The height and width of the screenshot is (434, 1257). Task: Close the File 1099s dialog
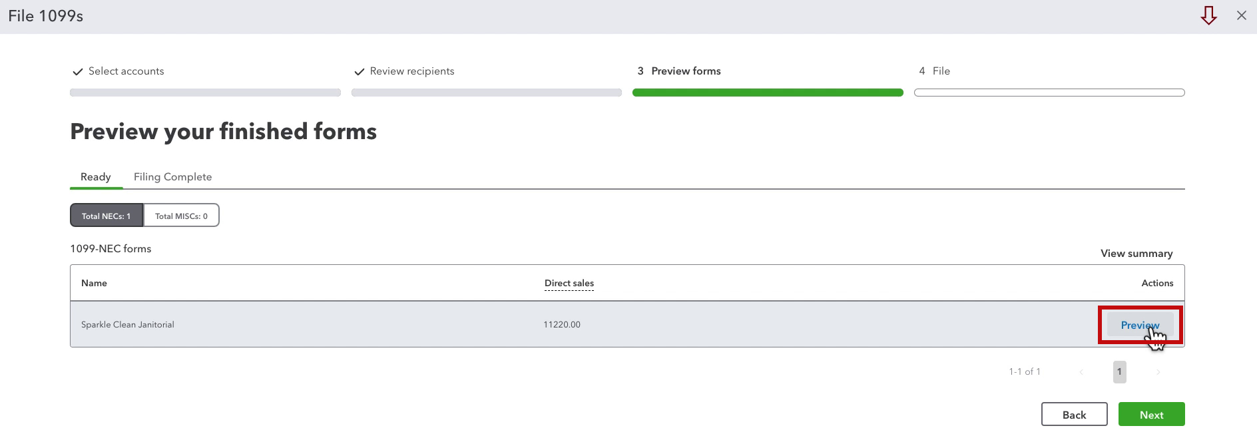(x=1241, y=15)
